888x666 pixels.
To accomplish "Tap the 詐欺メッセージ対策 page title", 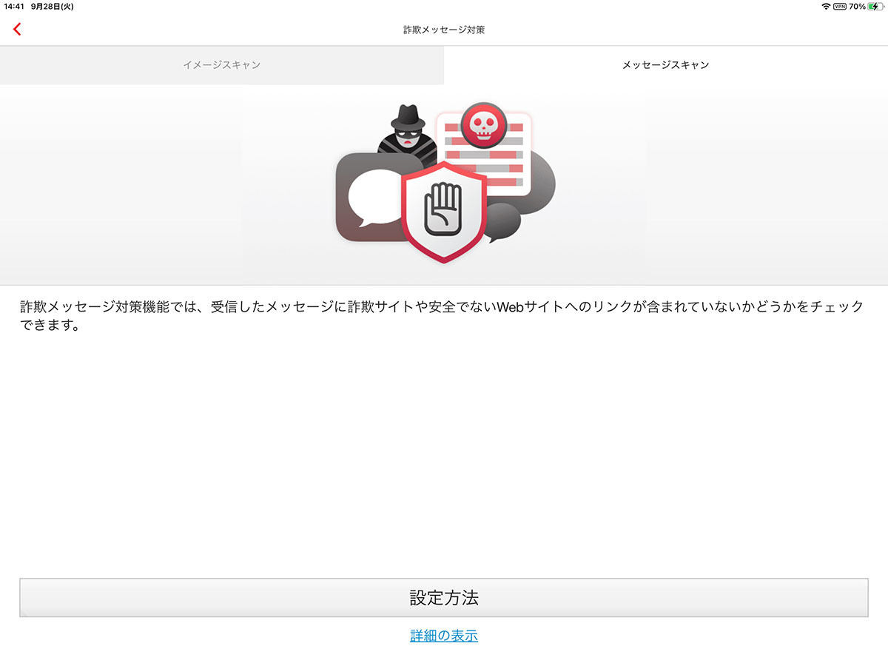I will click(x=444, y=30).
